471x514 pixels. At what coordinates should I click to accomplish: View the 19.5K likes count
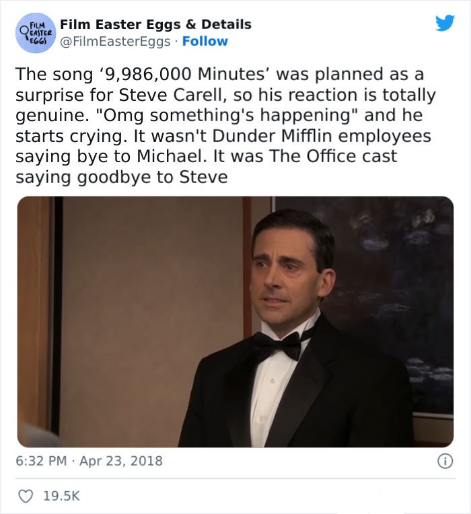pos(61,496)
